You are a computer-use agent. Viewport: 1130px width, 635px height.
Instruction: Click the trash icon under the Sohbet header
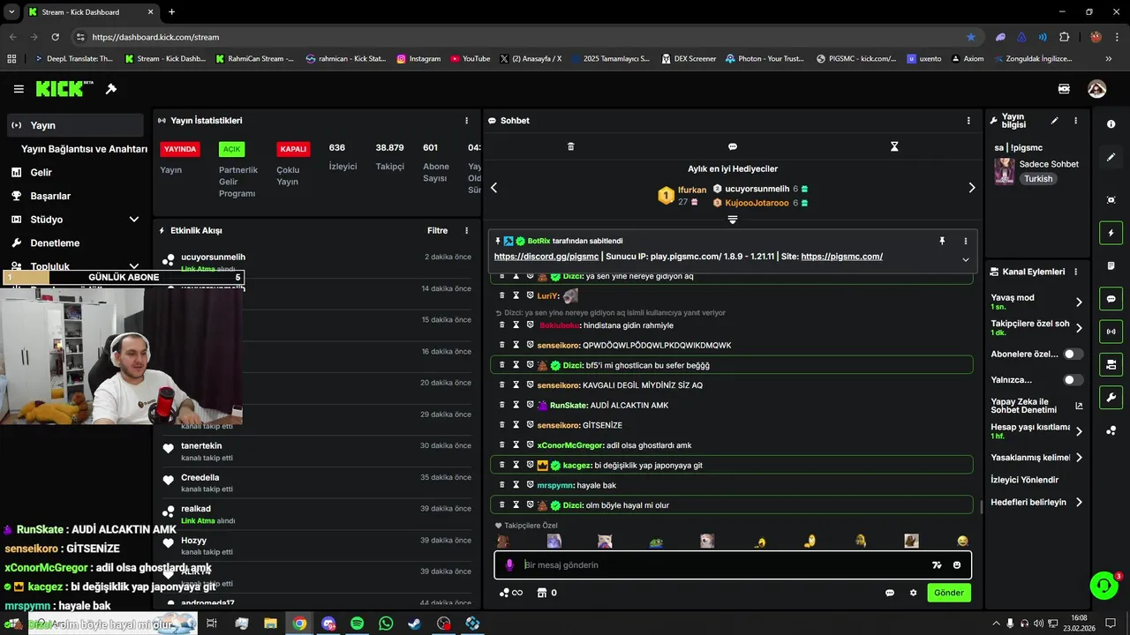570,146
